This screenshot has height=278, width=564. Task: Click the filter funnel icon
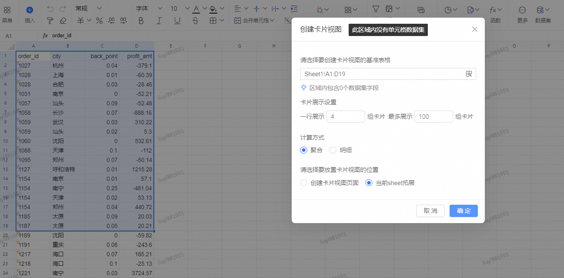(x=375, y=9)
